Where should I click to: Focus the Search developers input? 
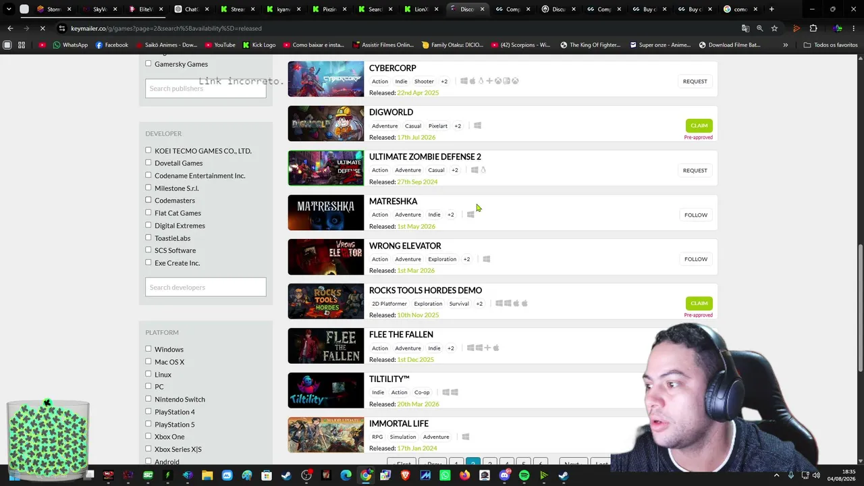click(x=206, y=287)
